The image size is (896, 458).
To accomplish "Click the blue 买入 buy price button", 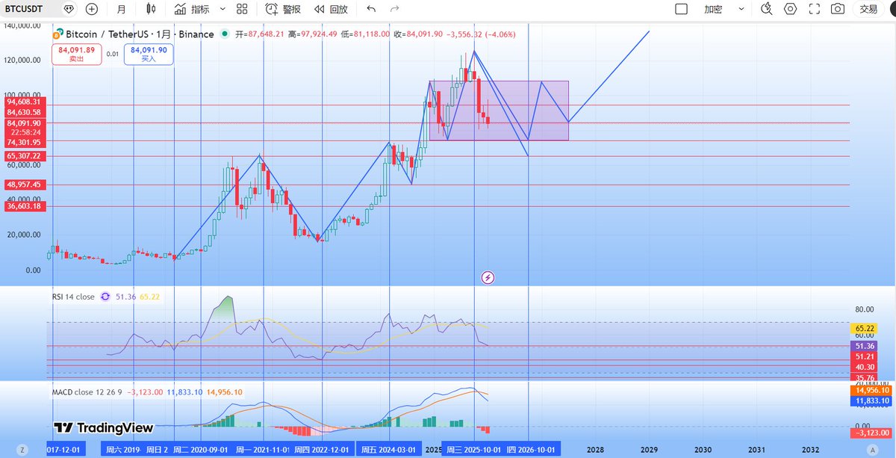I will 148,54.
